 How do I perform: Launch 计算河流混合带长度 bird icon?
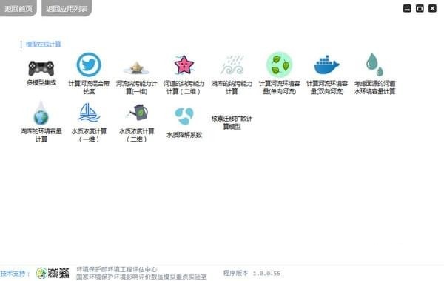pyautogui.click(x=89, y=65)
